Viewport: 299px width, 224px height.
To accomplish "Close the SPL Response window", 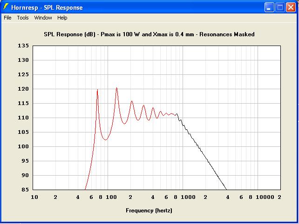I will (291, 7).
